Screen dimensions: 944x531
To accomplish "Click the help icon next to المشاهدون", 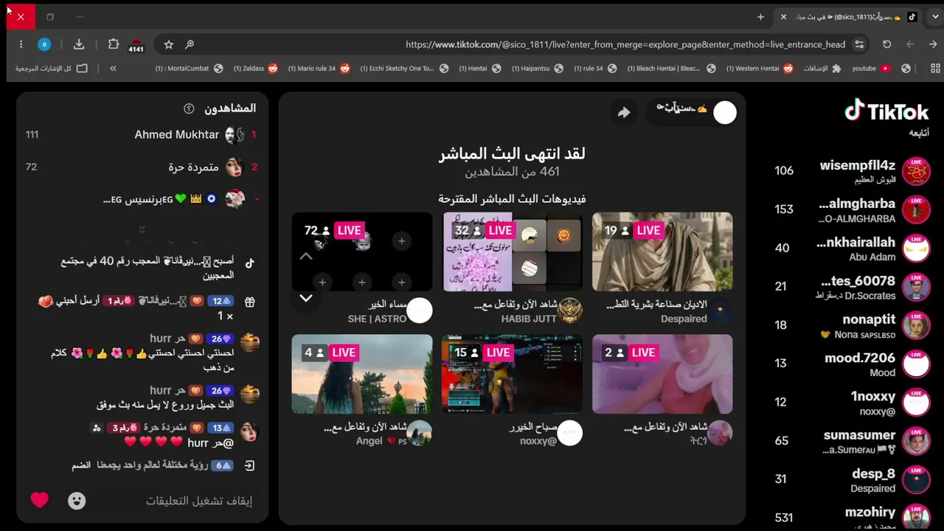I will click(x=189, y=108).
